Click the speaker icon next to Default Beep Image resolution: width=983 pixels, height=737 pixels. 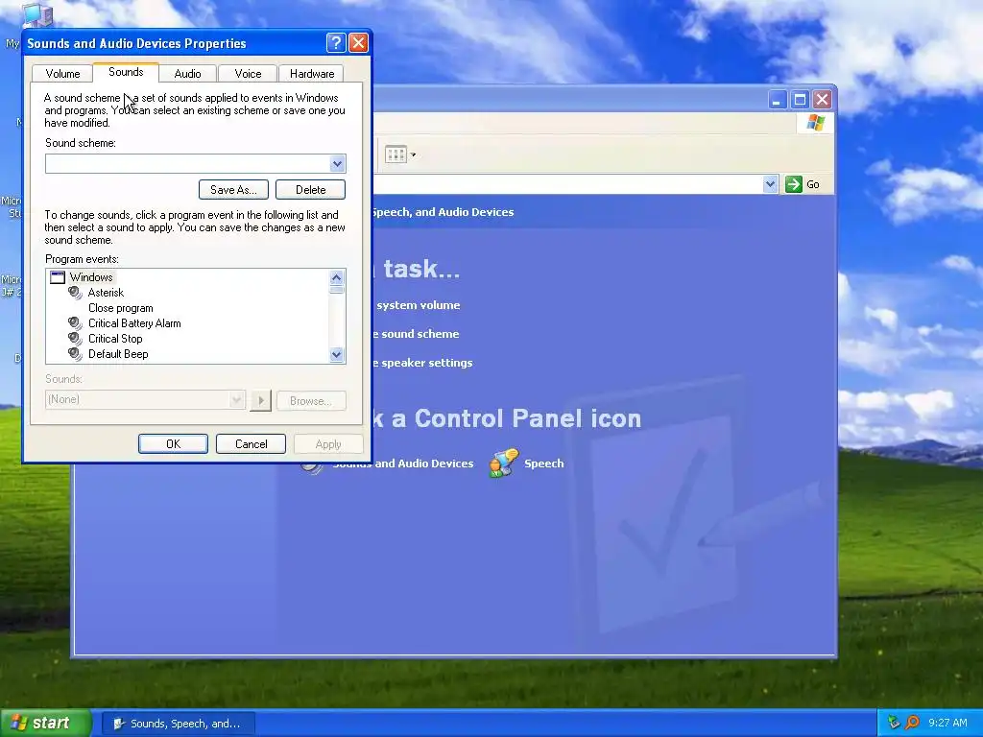pos(75,354)
